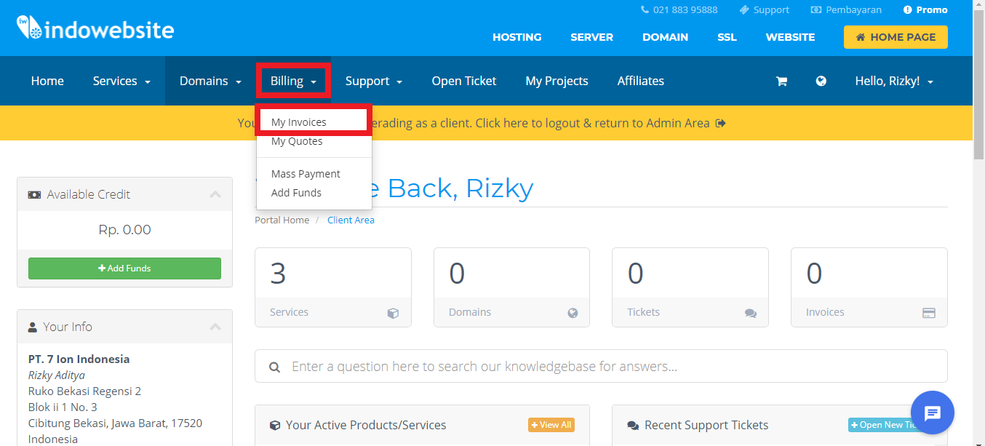The image size is (985, 446).
Task: Select Add Funds in Billing menu
Action: point(296,193)
